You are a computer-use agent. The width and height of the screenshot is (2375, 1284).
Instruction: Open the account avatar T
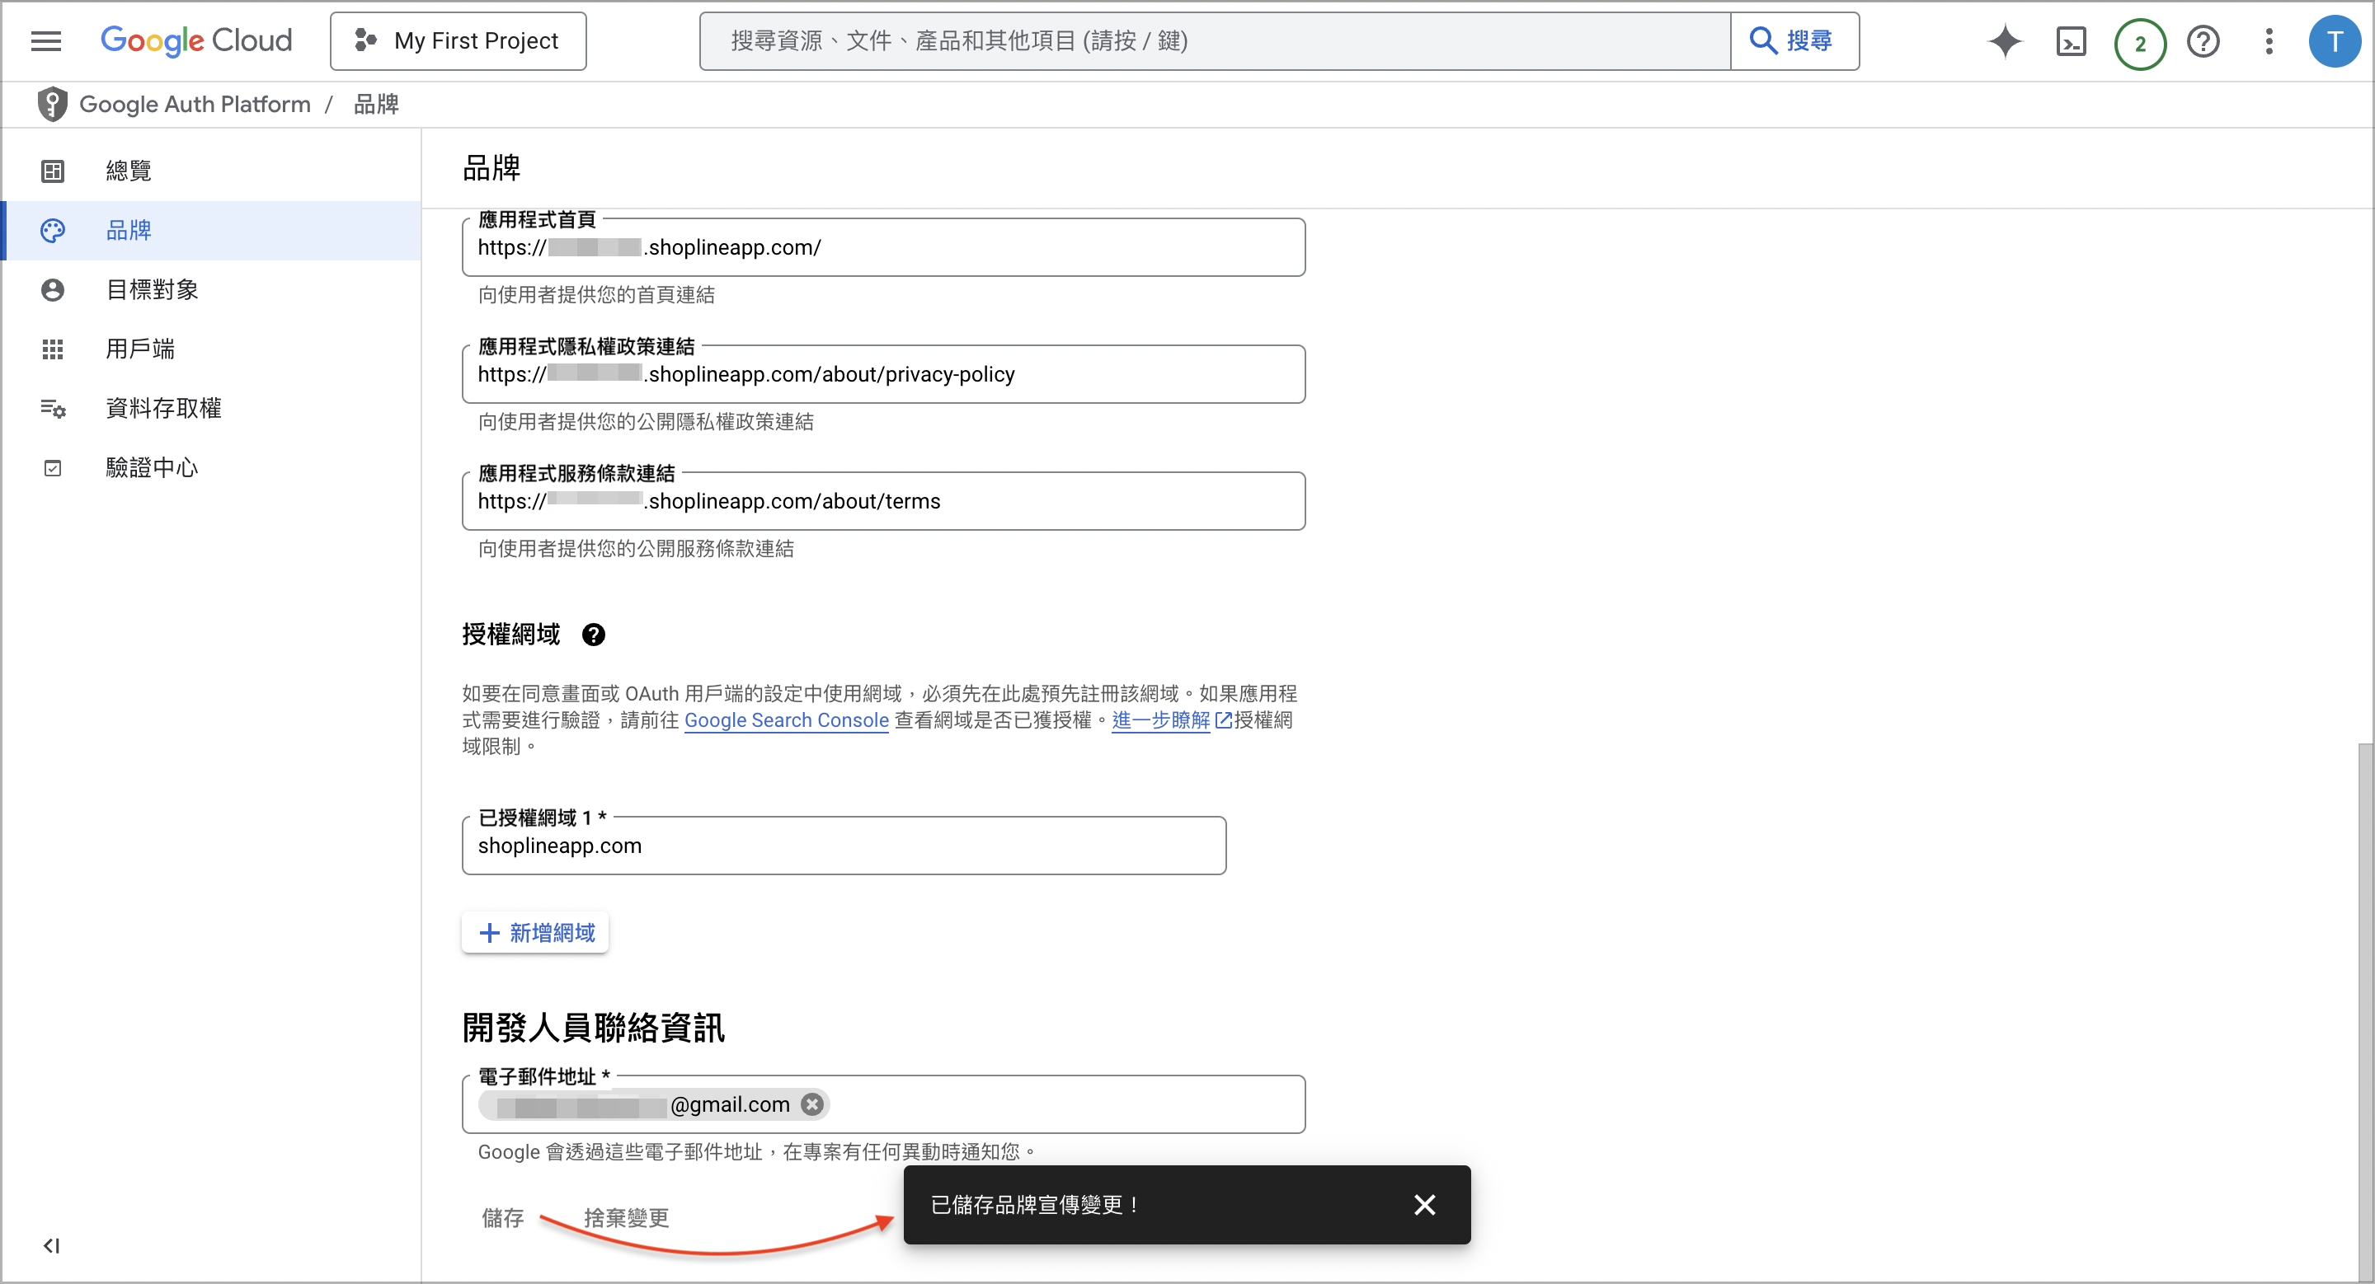click(x=2335, y=41)
